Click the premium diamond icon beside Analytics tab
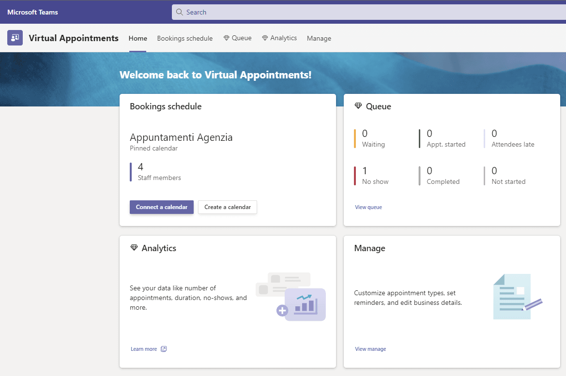This screenshot has height=376, width=566. pyautogui.click(x=265, y=38)
